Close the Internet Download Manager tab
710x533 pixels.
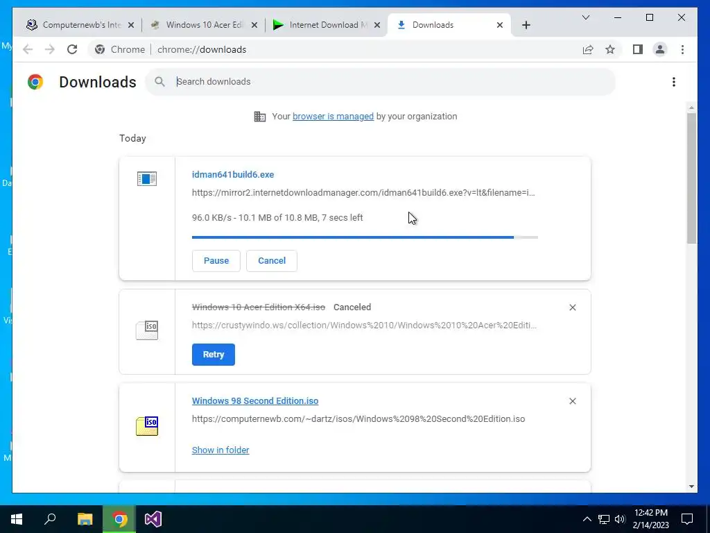[376, 25]
